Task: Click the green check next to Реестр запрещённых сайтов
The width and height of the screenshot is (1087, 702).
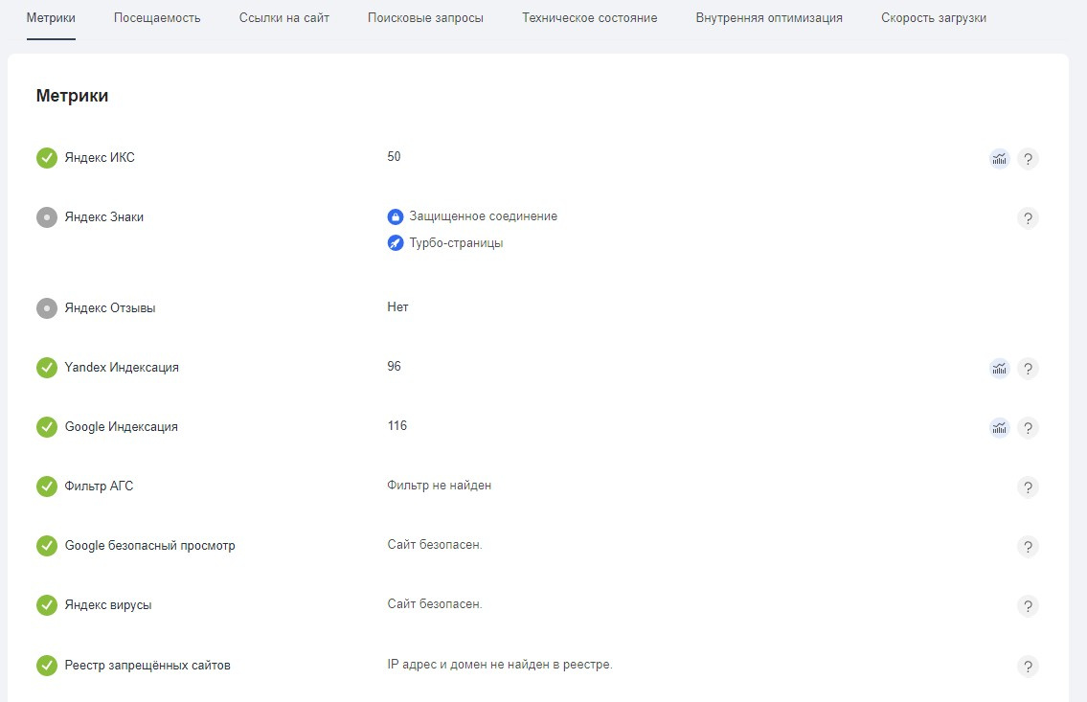Action: [46, 666]
